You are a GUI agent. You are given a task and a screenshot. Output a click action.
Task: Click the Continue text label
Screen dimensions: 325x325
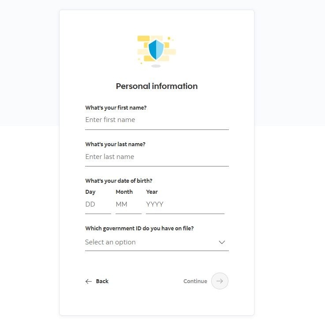pyautogui.click(x=195, y=281)
